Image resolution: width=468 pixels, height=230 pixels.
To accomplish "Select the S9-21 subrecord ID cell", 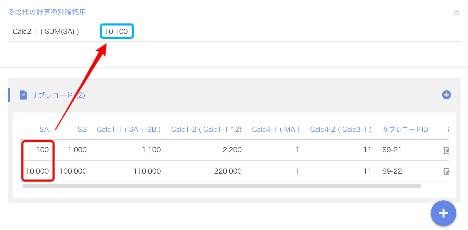I will 392,150.
